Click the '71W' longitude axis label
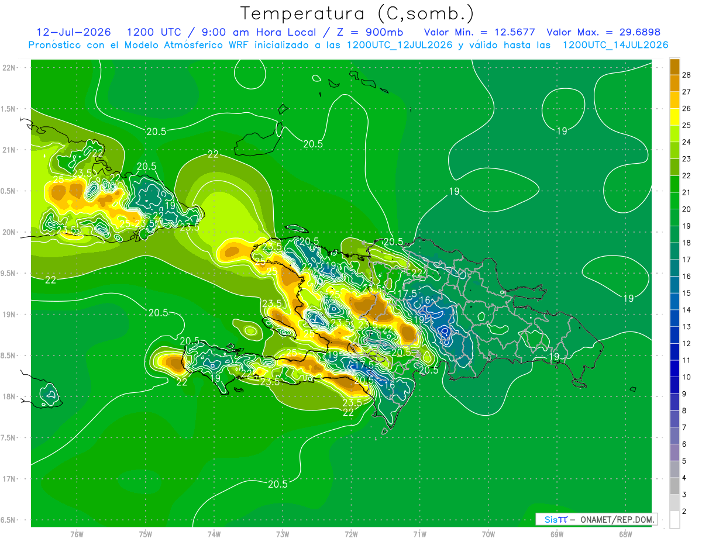 tap(419, 534)
